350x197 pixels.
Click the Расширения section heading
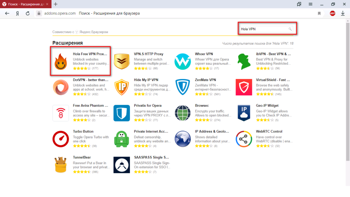coord(68,43)
